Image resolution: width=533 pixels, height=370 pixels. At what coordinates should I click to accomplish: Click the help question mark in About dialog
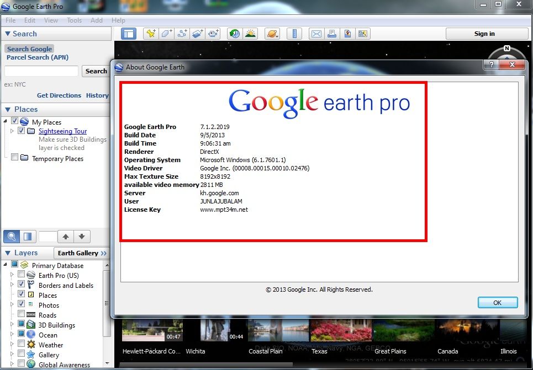pos(491,65)
